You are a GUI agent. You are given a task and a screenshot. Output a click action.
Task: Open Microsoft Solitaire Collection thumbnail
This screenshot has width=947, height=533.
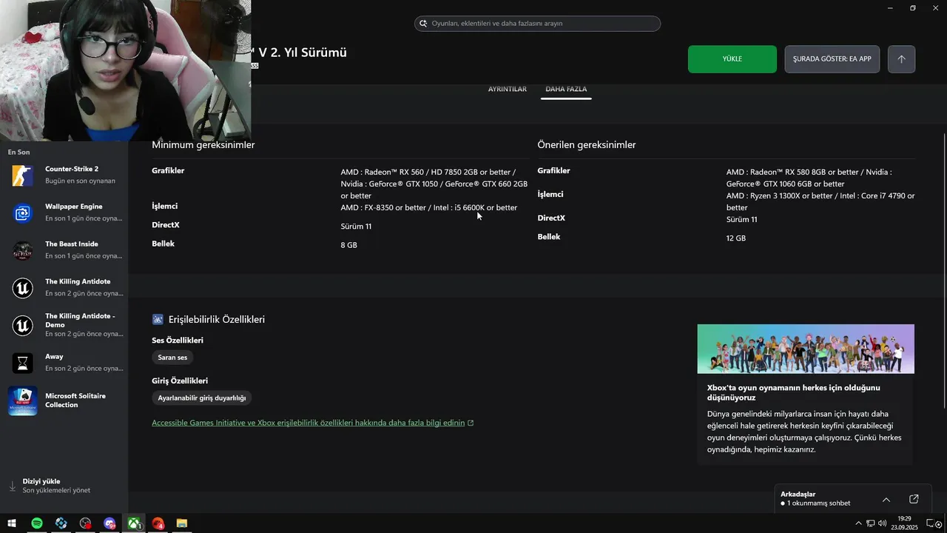tap(23, 400)
